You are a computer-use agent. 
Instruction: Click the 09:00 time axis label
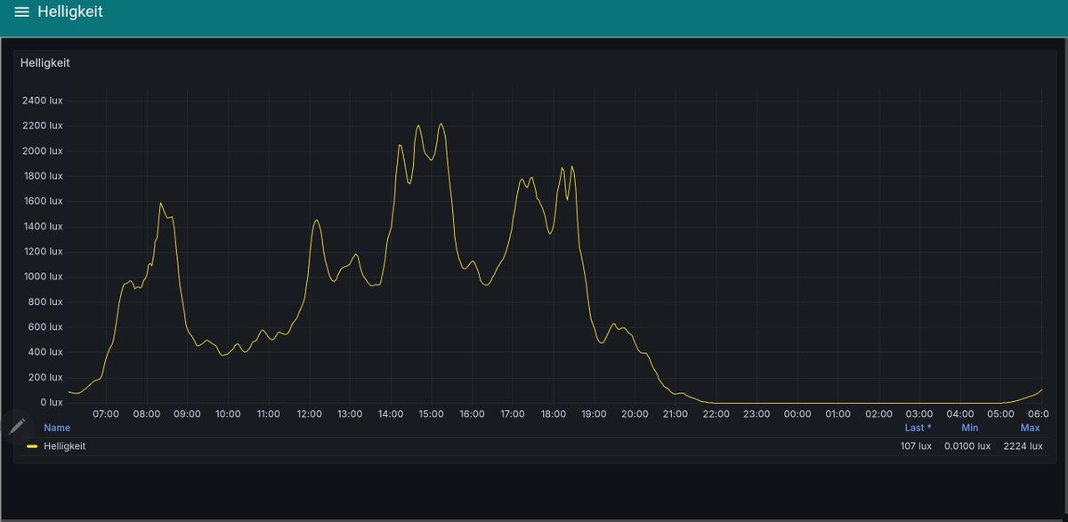tap(187, 414)
